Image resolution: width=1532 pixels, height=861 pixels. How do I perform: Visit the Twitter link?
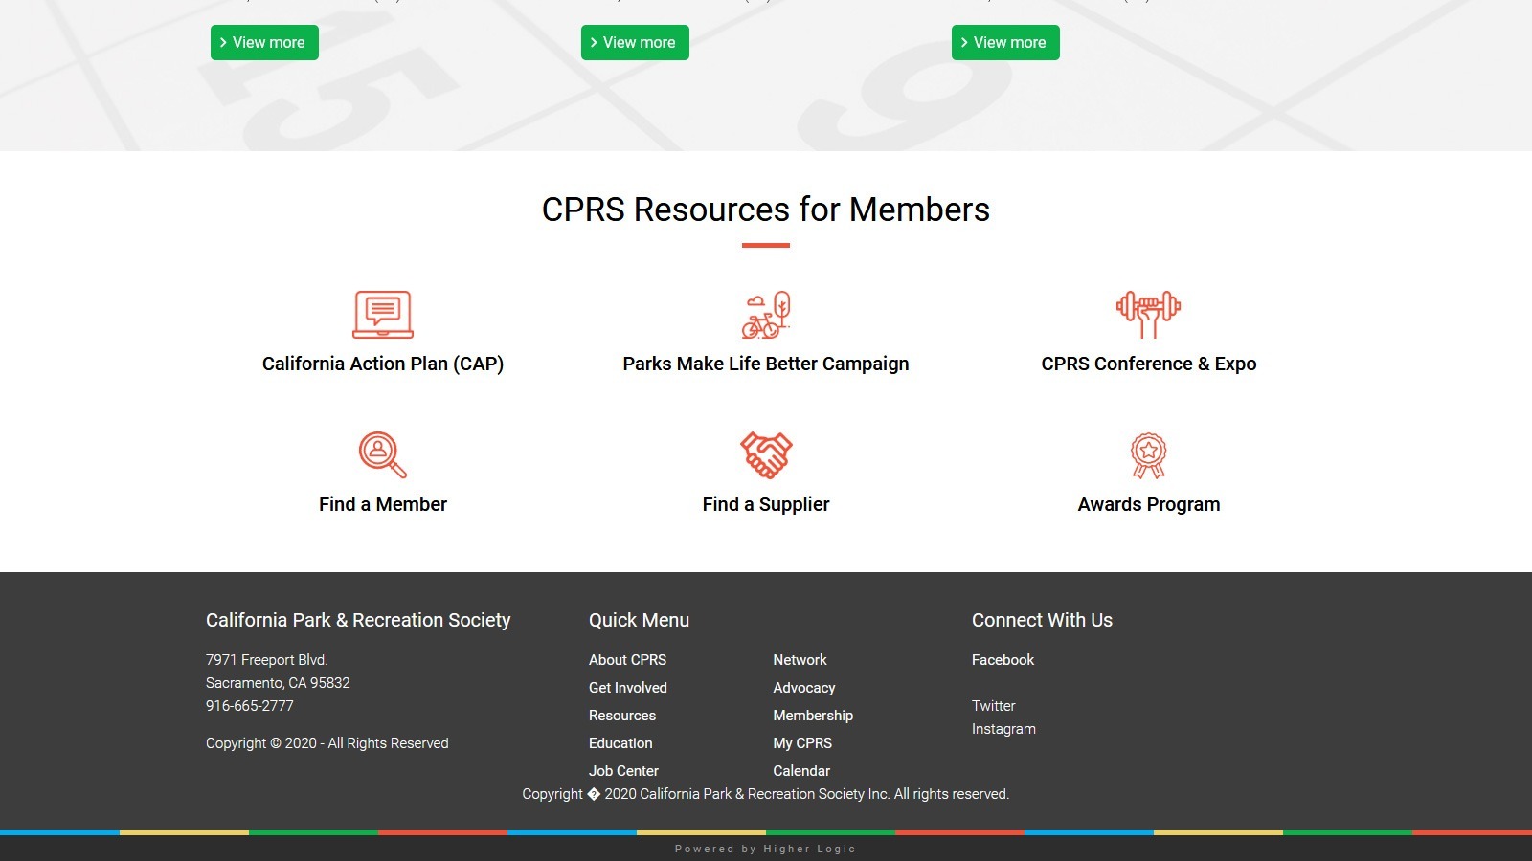pyautogui.click(x=993, y=706)
